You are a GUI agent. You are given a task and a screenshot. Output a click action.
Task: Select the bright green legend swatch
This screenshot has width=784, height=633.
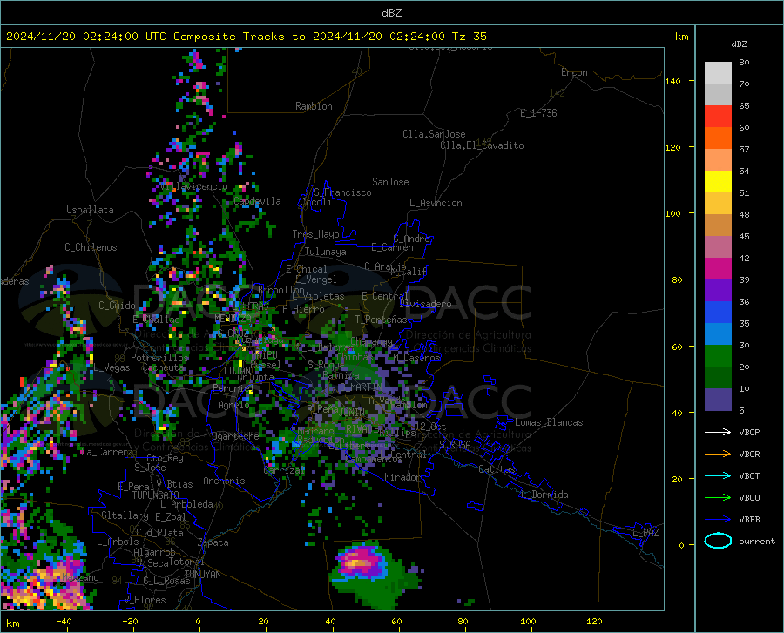pyautogui.click(x=718, y=356)
